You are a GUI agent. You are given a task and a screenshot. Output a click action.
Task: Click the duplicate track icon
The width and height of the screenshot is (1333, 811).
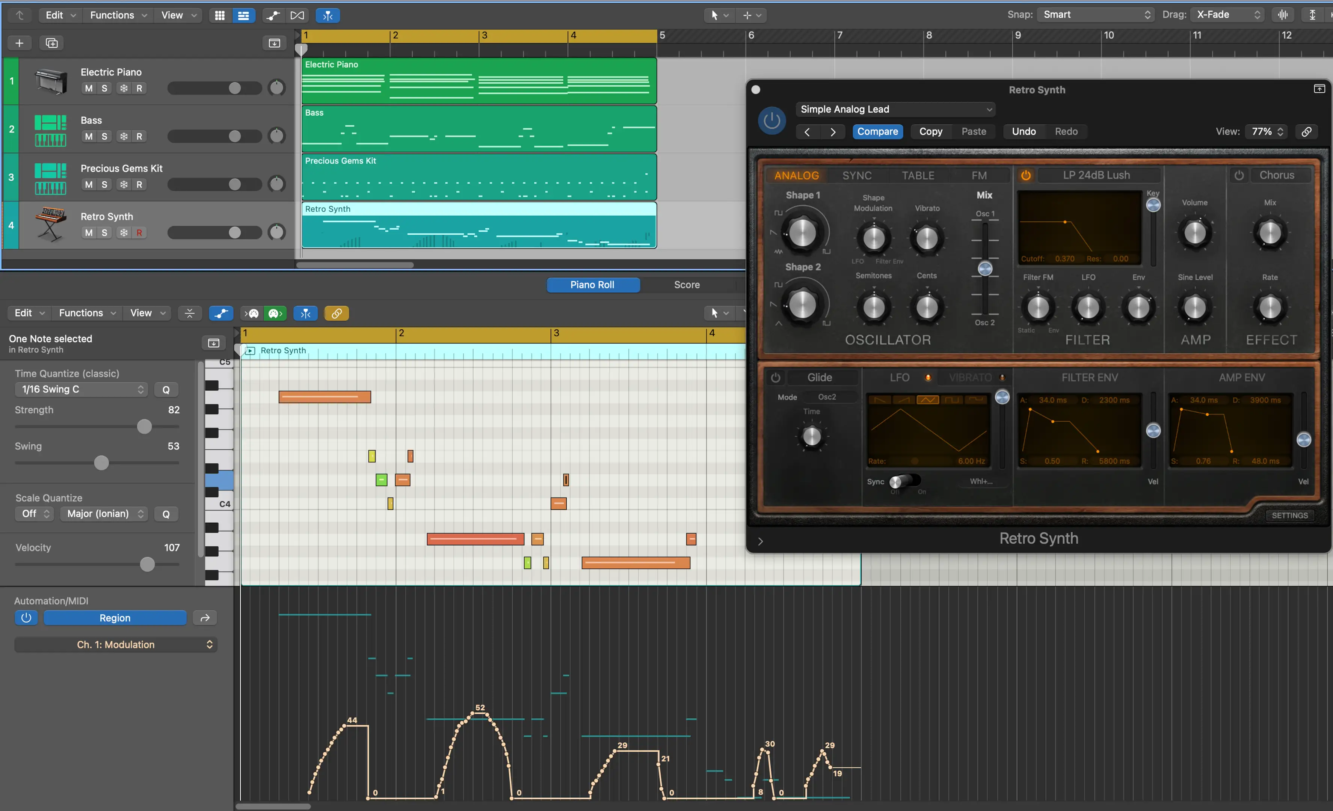[52, 43]
